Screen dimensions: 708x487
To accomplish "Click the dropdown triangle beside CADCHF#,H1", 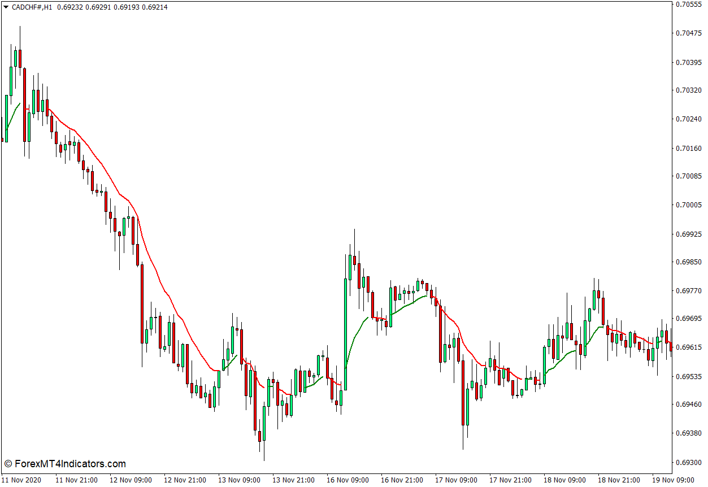I will (x=6, y=7).
